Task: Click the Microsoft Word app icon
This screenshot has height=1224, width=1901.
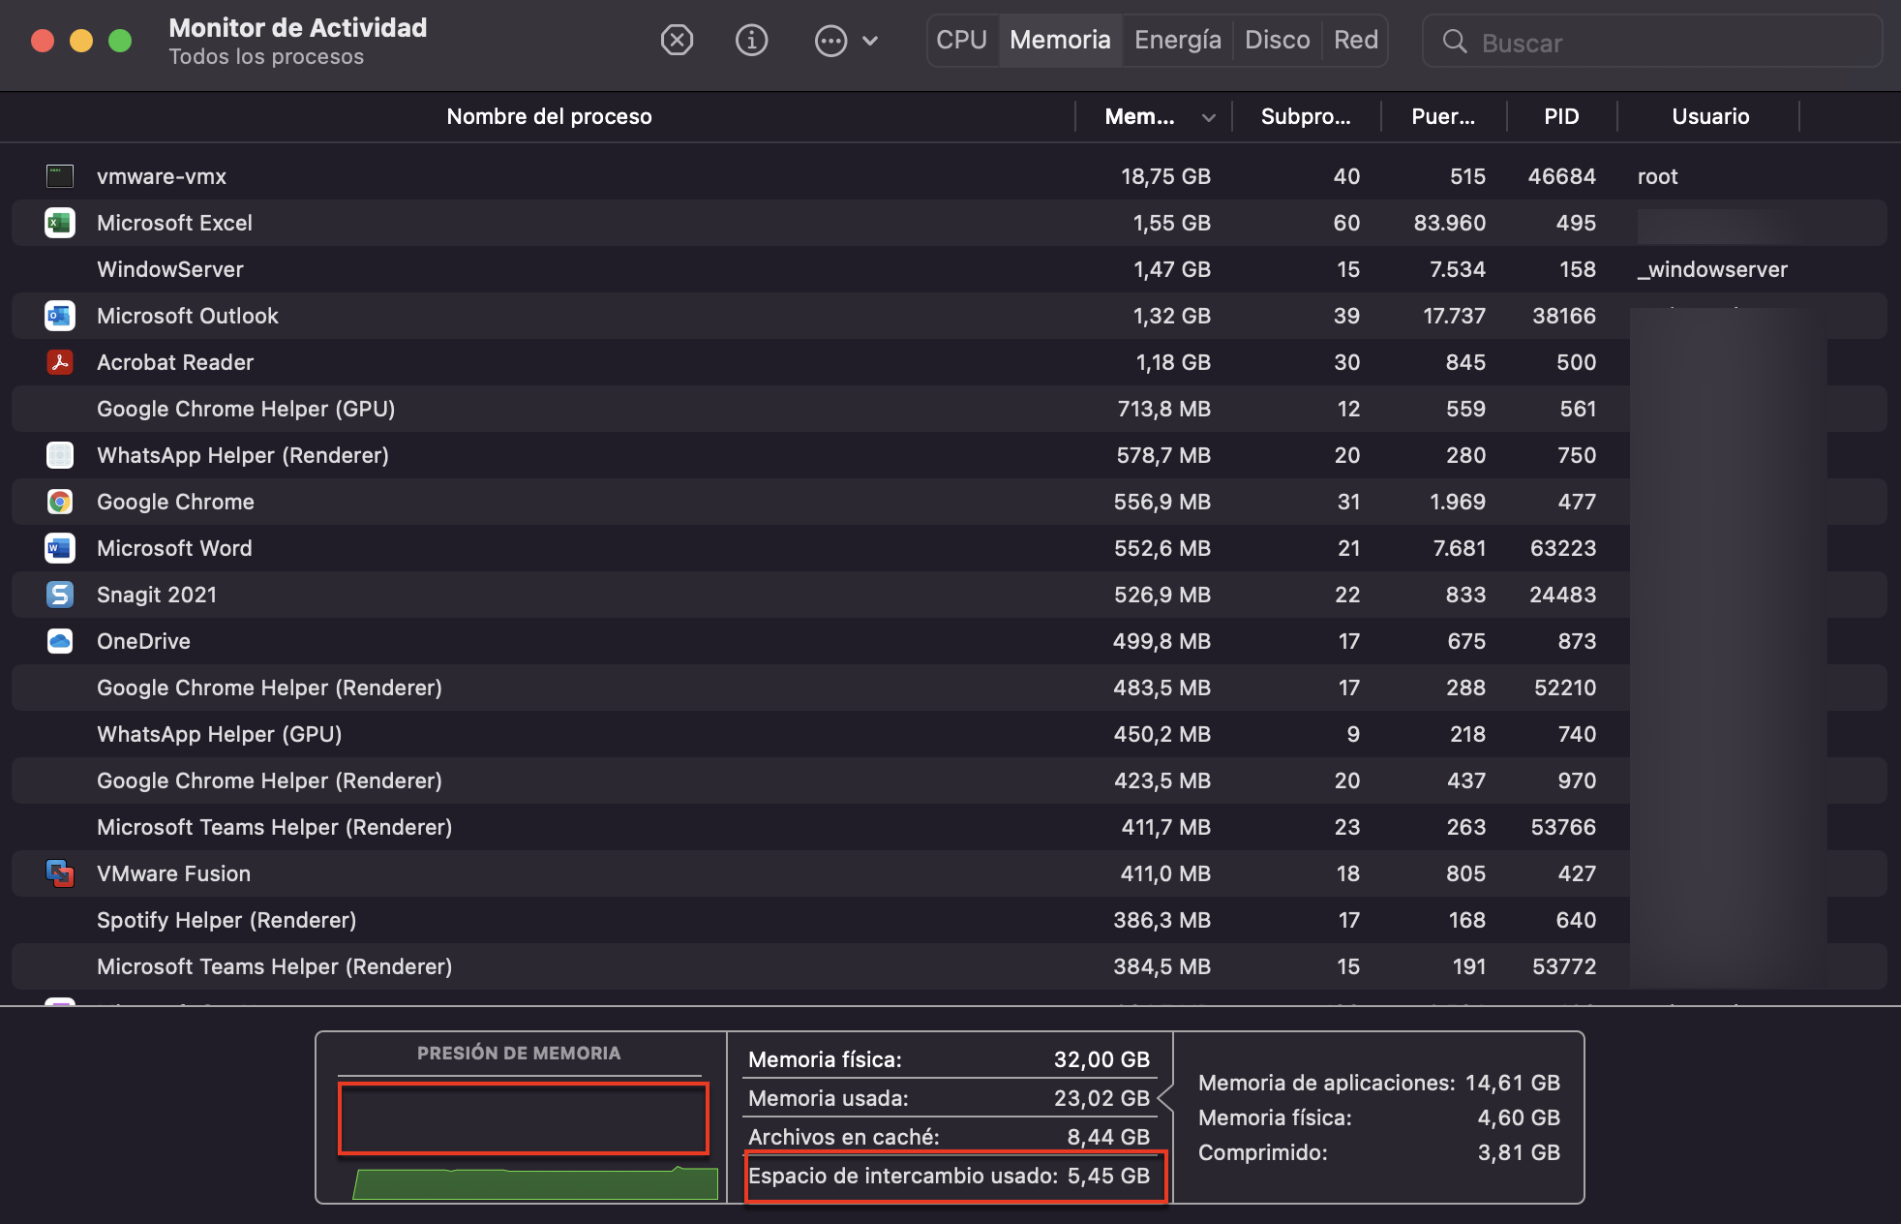Action: [x=60, y=548]
